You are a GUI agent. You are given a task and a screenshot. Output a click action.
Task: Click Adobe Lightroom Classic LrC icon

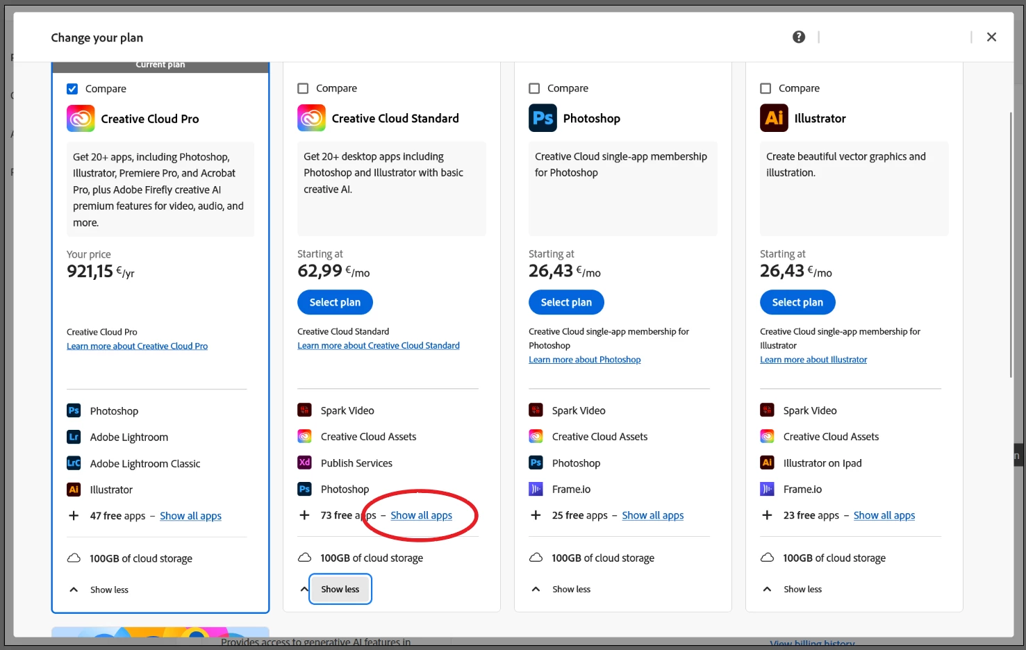[x=74, y=463]
